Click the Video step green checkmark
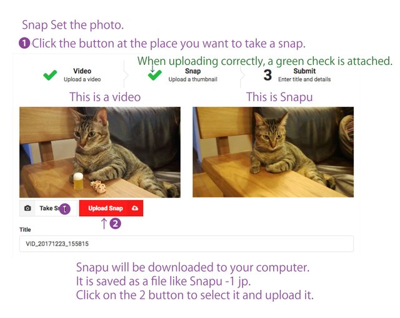Viewport: 400px width, 318px height. (x=50, y=75)
